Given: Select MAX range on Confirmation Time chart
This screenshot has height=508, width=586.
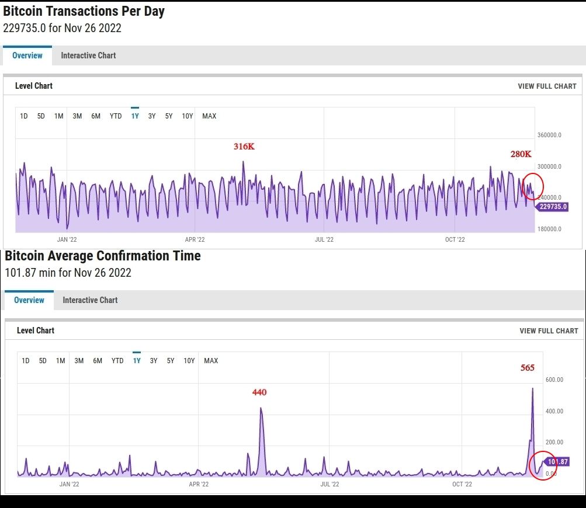Looking at the screenshot, I should 211,361.
